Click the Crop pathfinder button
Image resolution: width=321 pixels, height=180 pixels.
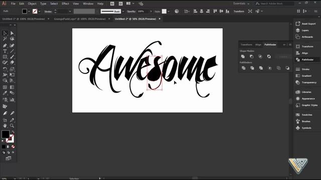270,68
